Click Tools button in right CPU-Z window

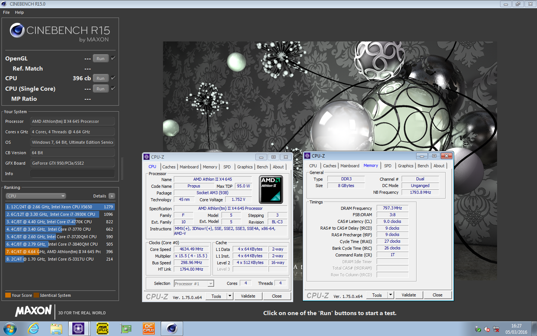click(x=377, y=295)
